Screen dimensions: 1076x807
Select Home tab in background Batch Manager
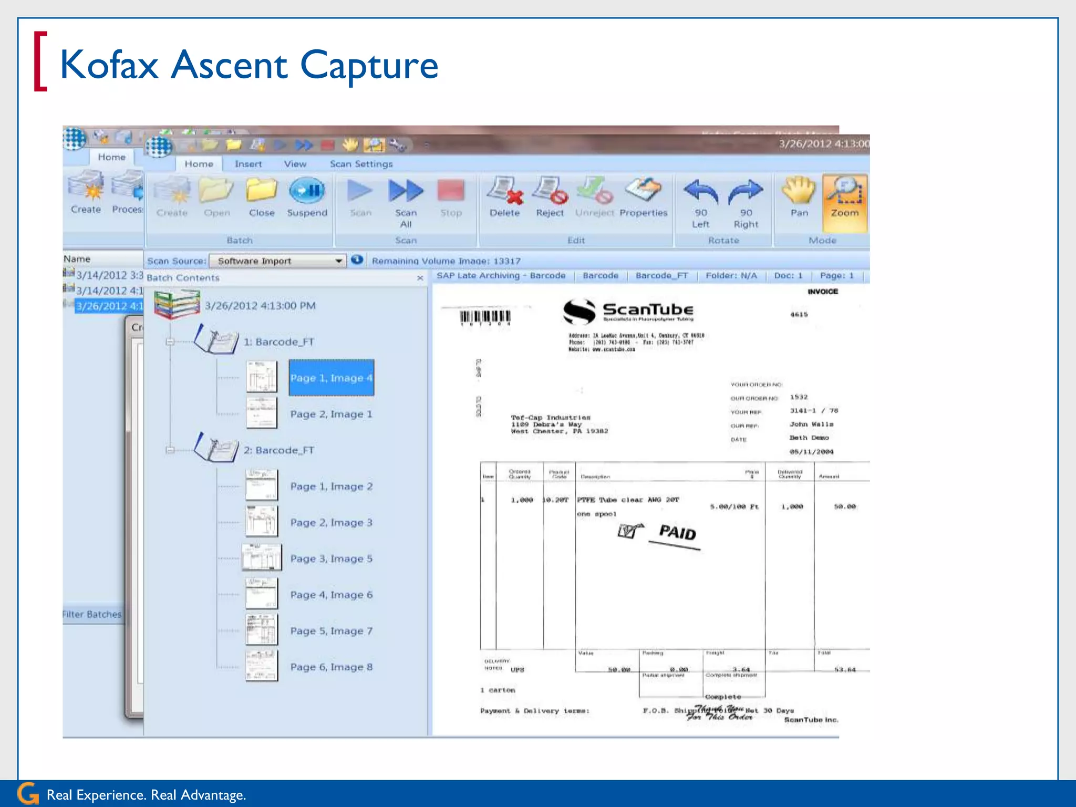(111, 157)
